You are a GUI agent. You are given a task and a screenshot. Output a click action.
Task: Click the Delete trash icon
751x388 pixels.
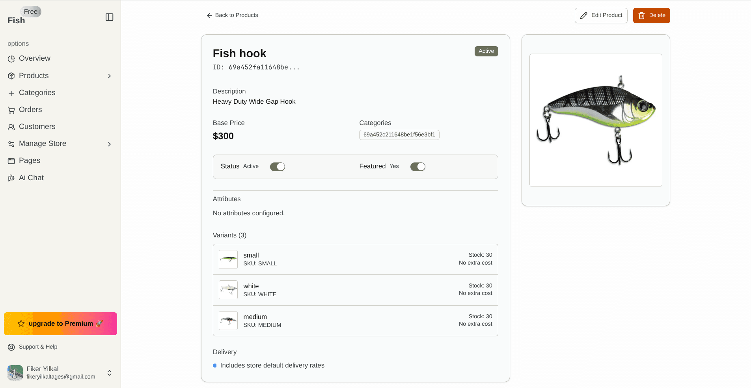641,15
